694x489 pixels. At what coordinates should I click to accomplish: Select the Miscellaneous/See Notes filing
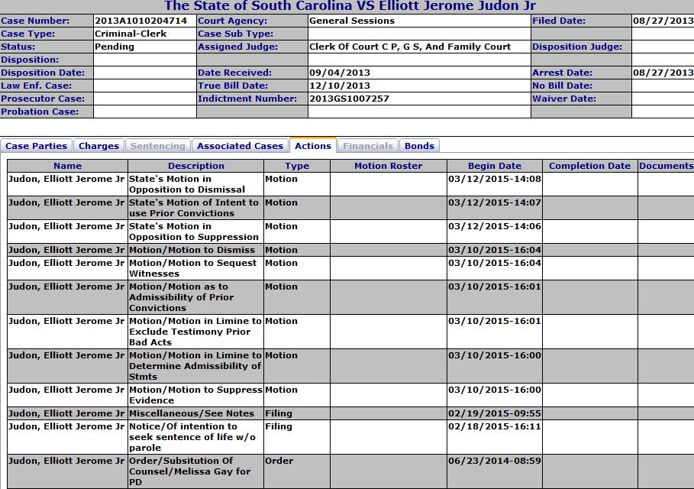pyautogui.click(x=192, y=413)
